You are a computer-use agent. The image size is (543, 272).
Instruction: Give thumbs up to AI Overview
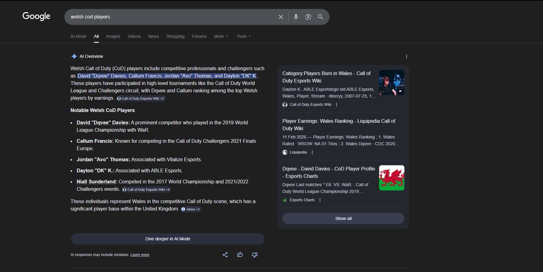[x=240, y=255]
